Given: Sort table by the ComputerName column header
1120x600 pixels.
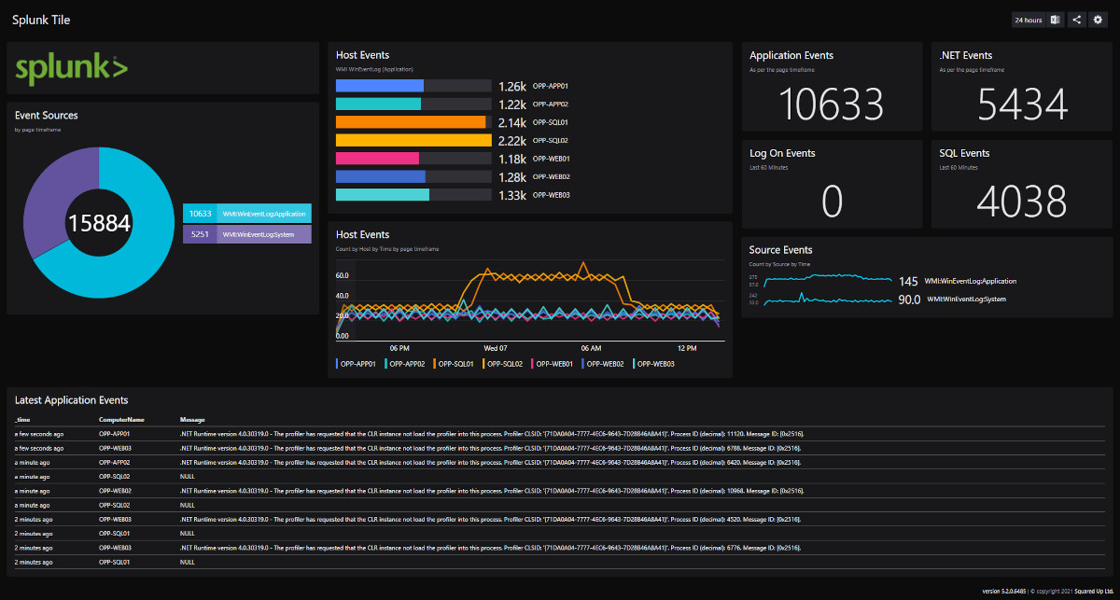Looking at the screenshot, I should (x=122, y=419).
